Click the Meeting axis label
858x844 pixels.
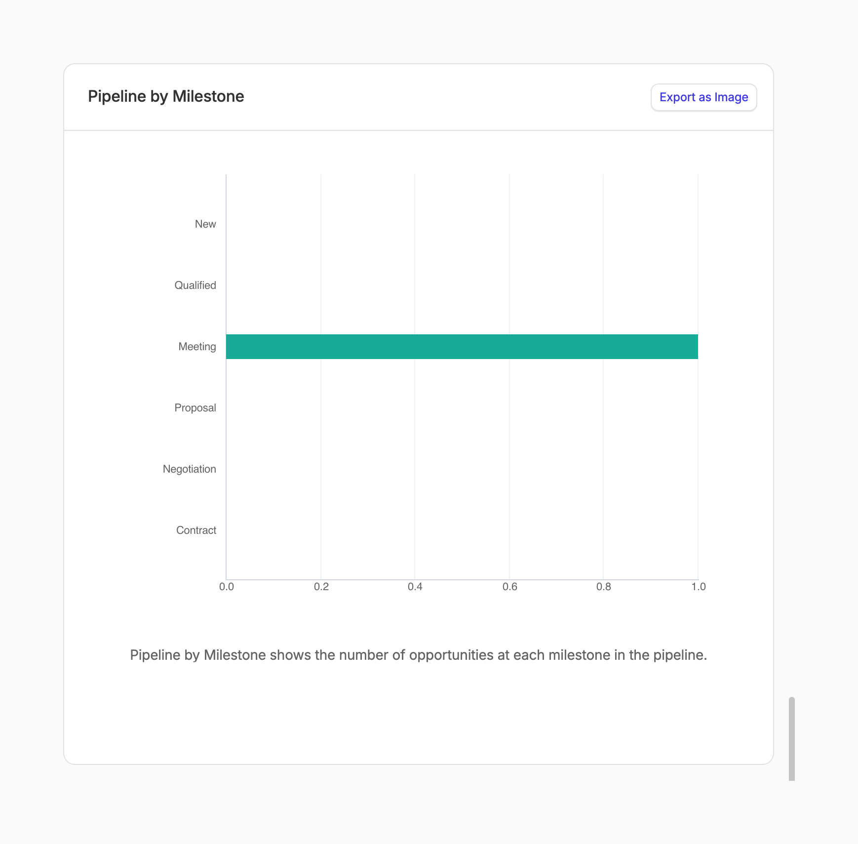point(196,346)
